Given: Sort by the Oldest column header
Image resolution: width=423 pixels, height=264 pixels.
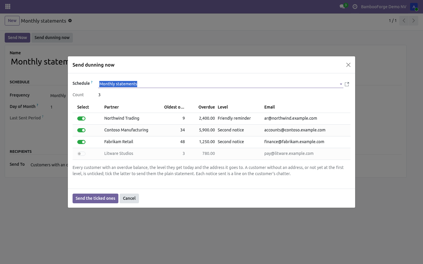Looking at the screenshot, I should point(174,107).
